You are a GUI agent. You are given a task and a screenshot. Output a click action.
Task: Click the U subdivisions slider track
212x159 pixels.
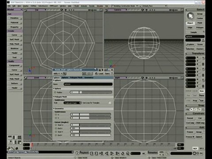click(x=95, y=114)
